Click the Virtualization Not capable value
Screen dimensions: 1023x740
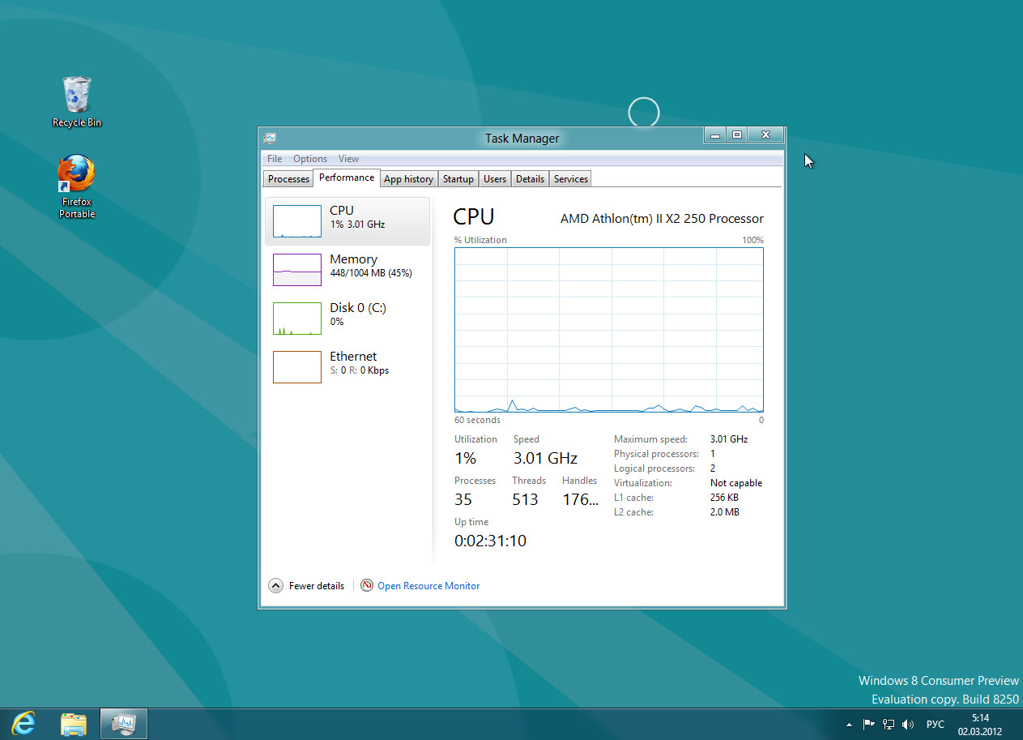[736, 483]
